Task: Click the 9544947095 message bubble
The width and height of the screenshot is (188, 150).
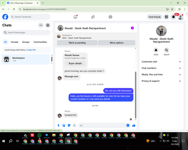Action: pos(71,115)
